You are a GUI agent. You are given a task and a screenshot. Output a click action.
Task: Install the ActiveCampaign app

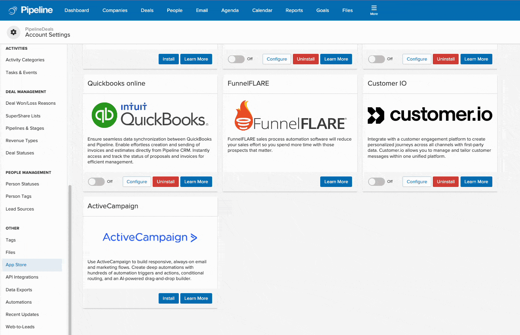point(168,298)
